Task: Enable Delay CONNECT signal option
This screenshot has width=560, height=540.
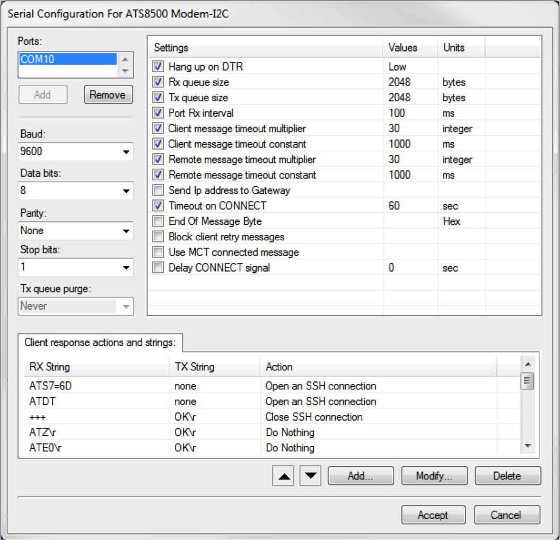Action: click(158, 268)
